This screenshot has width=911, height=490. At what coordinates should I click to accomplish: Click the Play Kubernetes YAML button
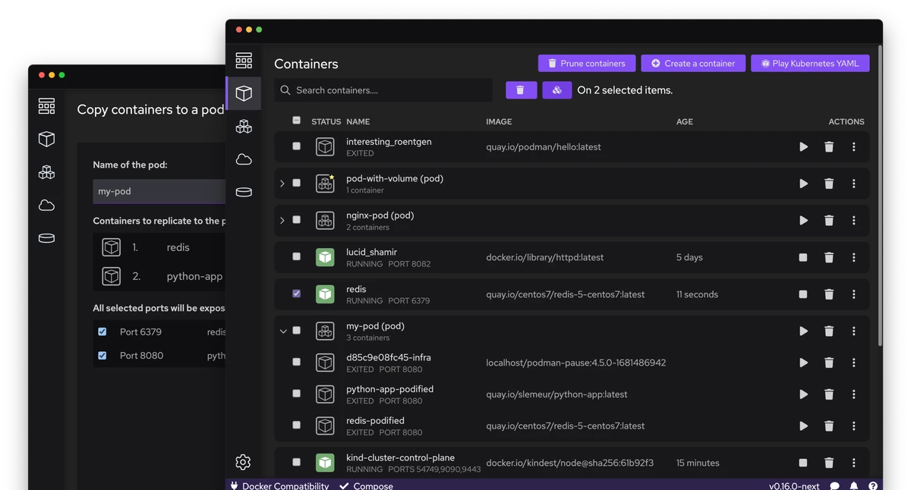809,63
